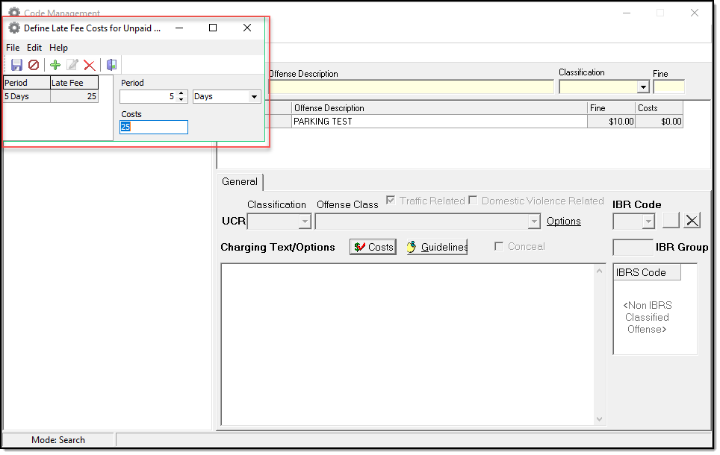Clear IBR Code using the X button
720x455 pixels.
click(x=692, y=220)
